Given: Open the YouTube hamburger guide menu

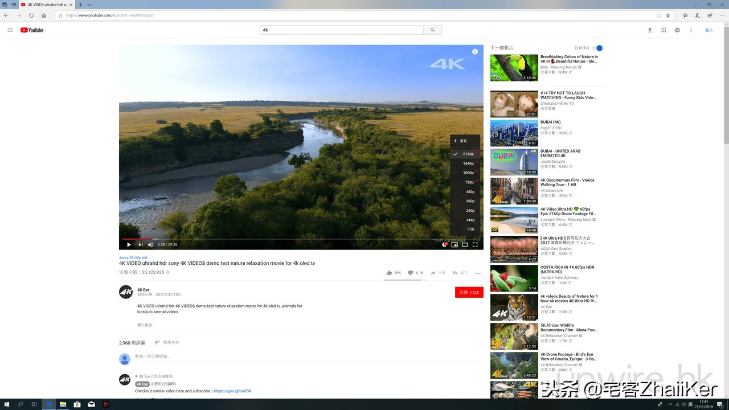Looking at the screenshot, I should (x=10, y=30).
